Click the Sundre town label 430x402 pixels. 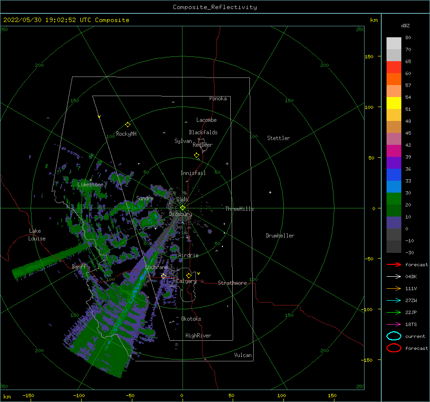point(145,198)
